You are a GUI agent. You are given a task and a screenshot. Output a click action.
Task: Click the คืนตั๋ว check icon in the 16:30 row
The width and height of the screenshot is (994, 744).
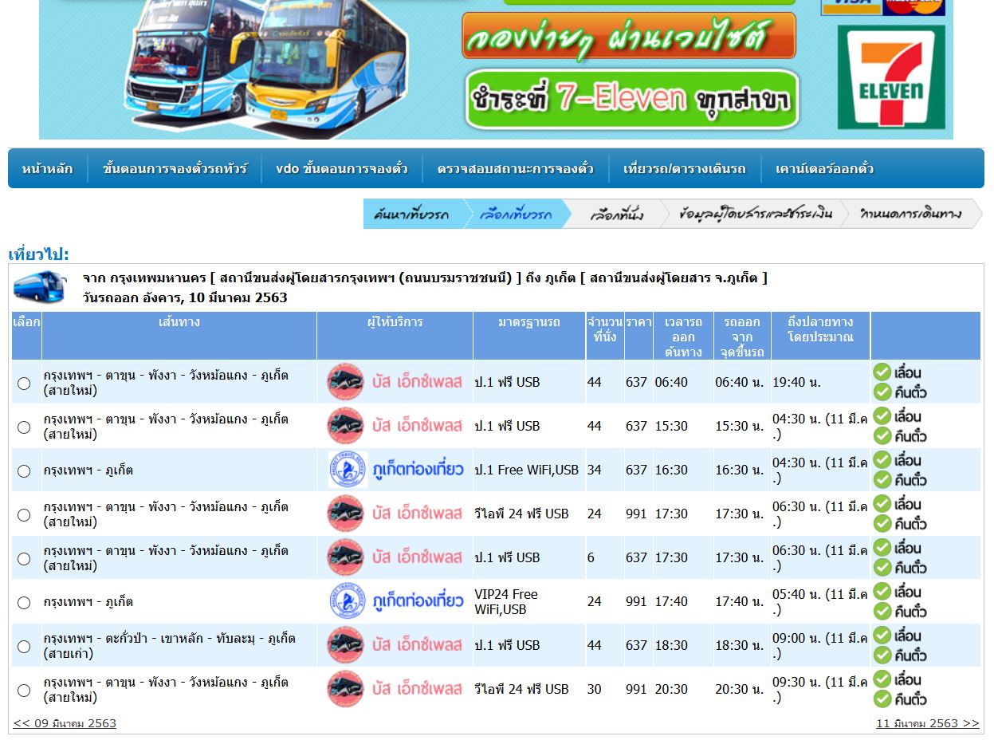click(882, 479)
